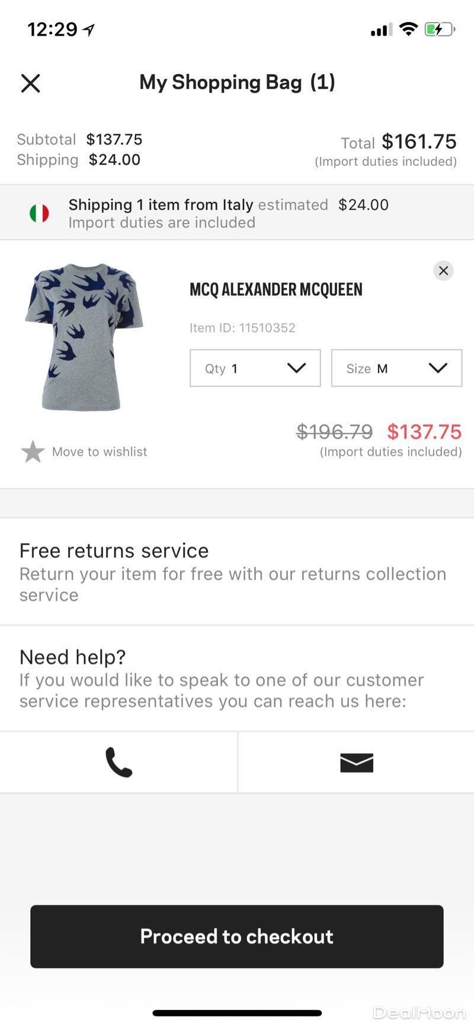Tap the sale price $137.75

coord(424,432)
